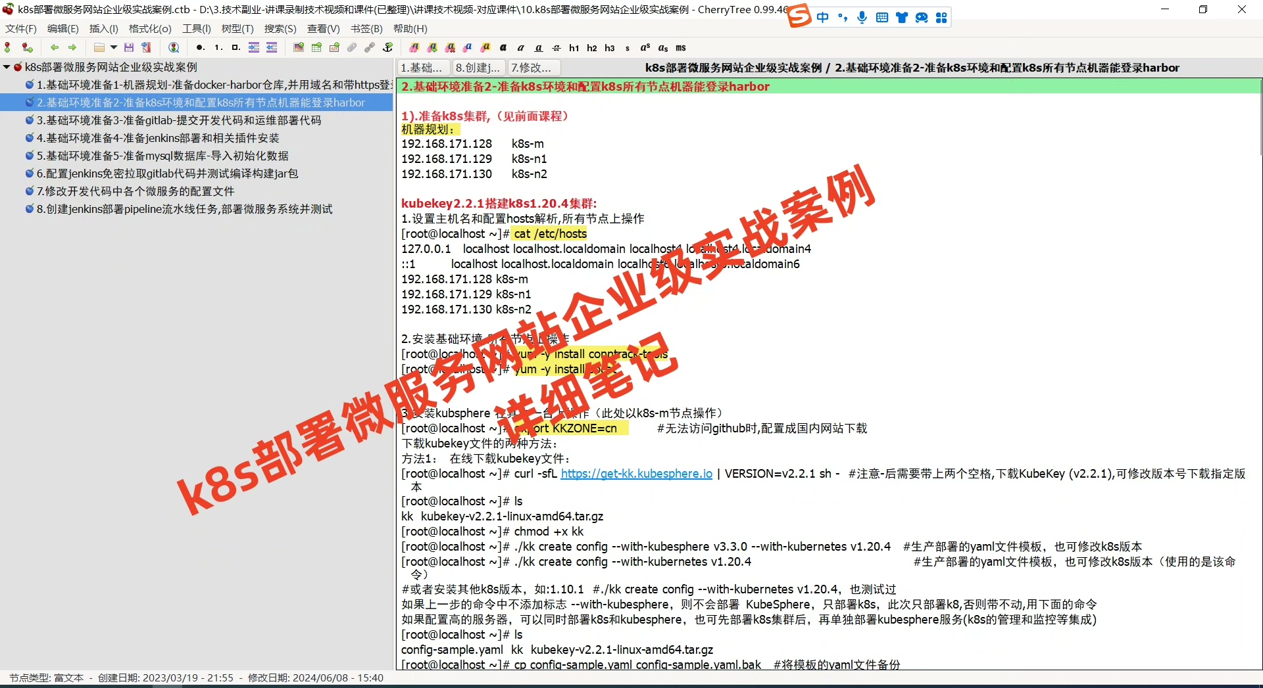This screenshot has height=688, width=1263.
Task: Open find in all nodes search icon
Action: pyautogui.click(x=174, y=47)
